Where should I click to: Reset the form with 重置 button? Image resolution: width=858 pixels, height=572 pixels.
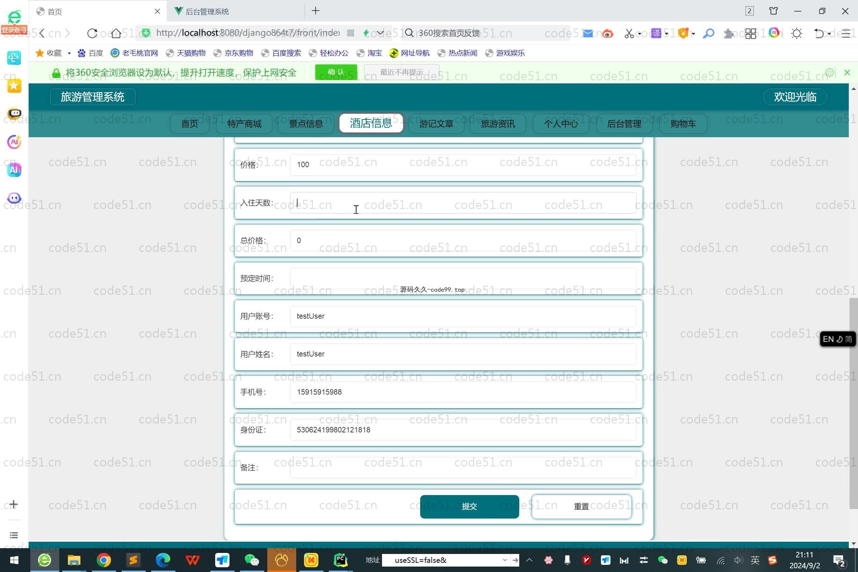click(582, 506)
